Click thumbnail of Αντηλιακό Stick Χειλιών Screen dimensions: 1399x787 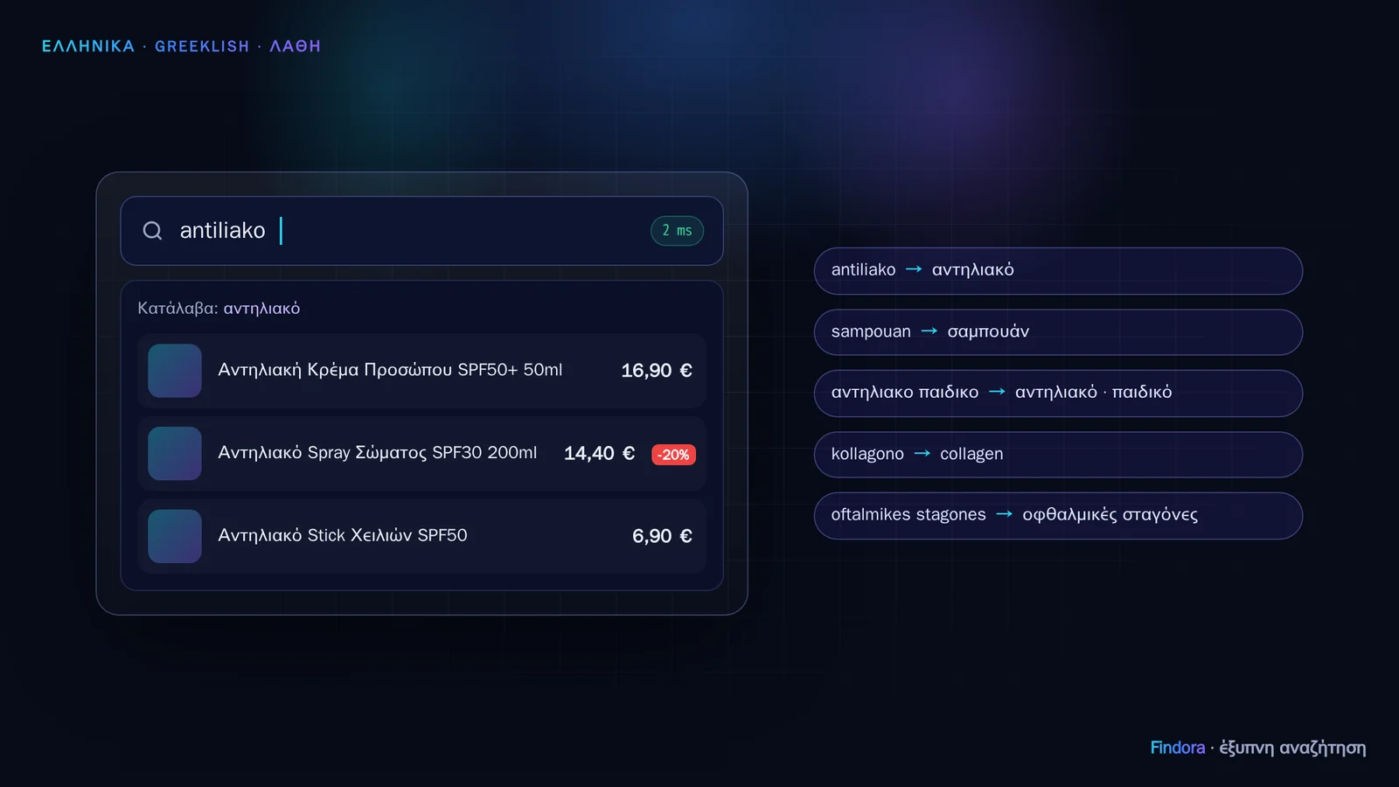[x=175, y=536]
